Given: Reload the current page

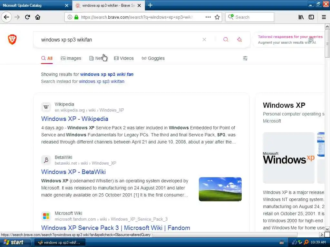Looking at the screenshot, I should 28,17.
